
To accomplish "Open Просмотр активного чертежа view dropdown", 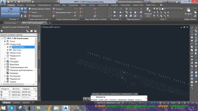I will [x=19, y=35].
